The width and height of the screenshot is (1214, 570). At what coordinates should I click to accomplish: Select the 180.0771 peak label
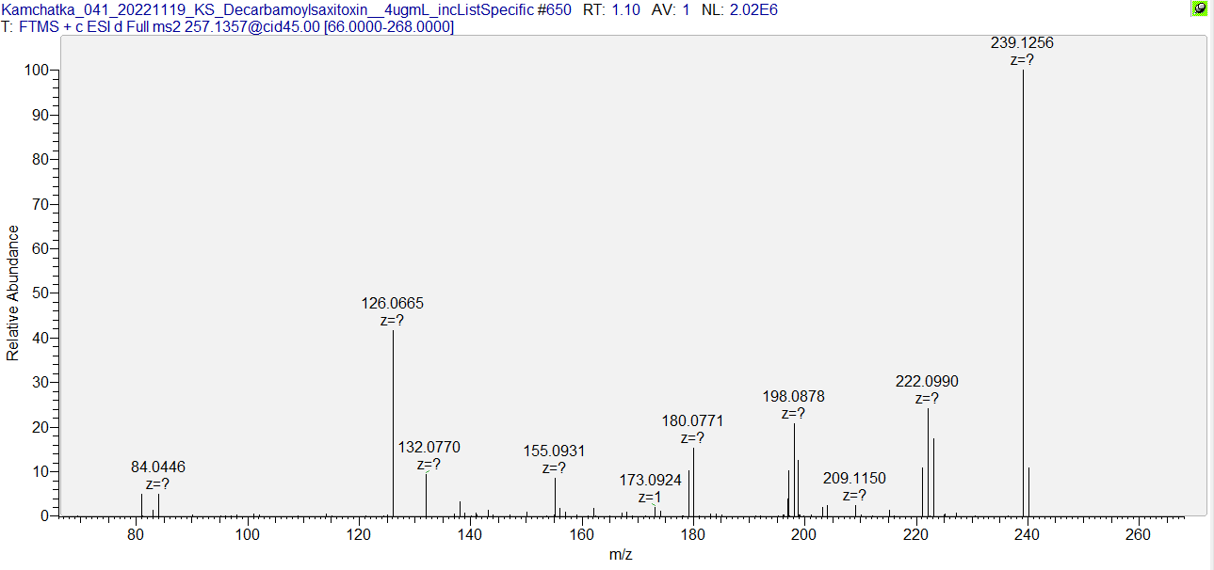click(692, 420)
